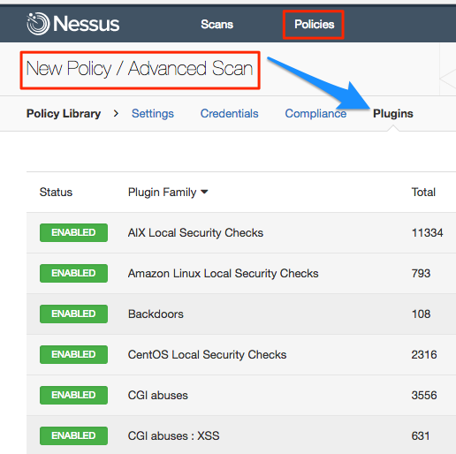The width and height of the screenshot is (456, 454).
Task: Click the Status column header
Action: (x=56, y=193)
